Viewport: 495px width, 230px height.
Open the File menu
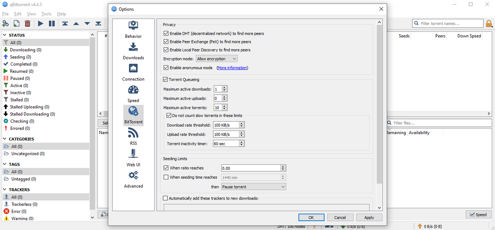pos(5,14)
